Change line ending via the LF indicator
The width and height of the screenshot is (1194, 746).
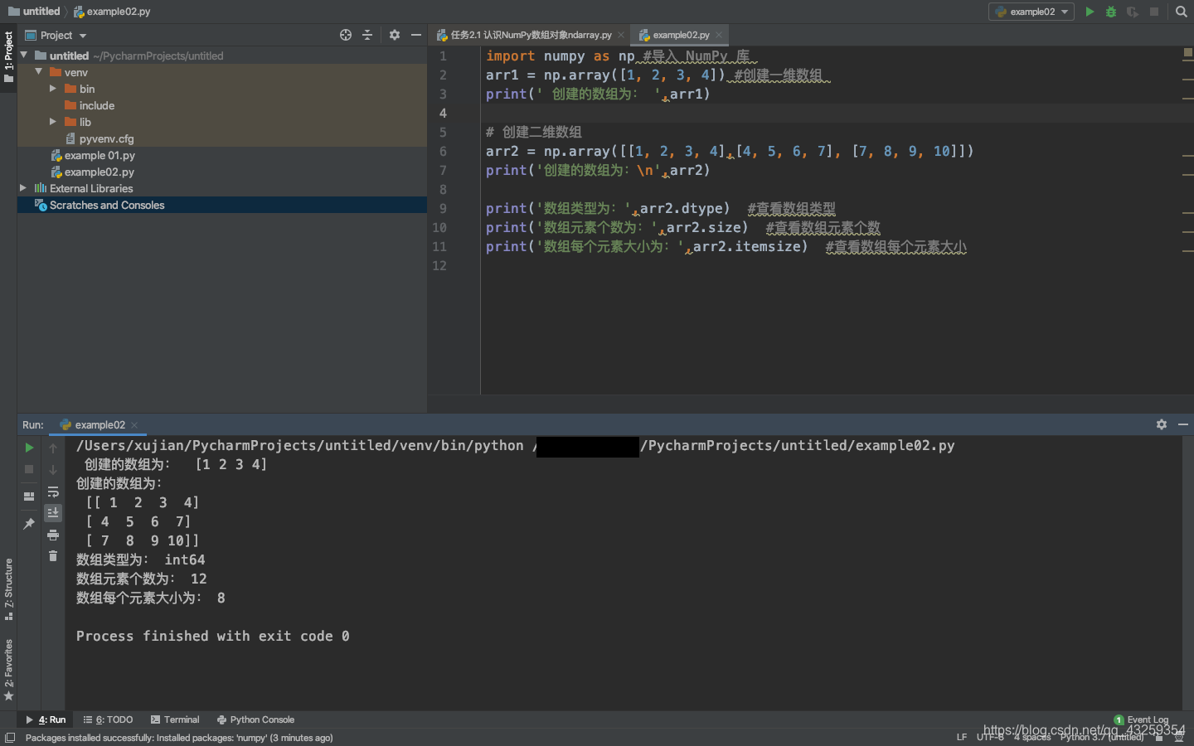pos(961,736)
